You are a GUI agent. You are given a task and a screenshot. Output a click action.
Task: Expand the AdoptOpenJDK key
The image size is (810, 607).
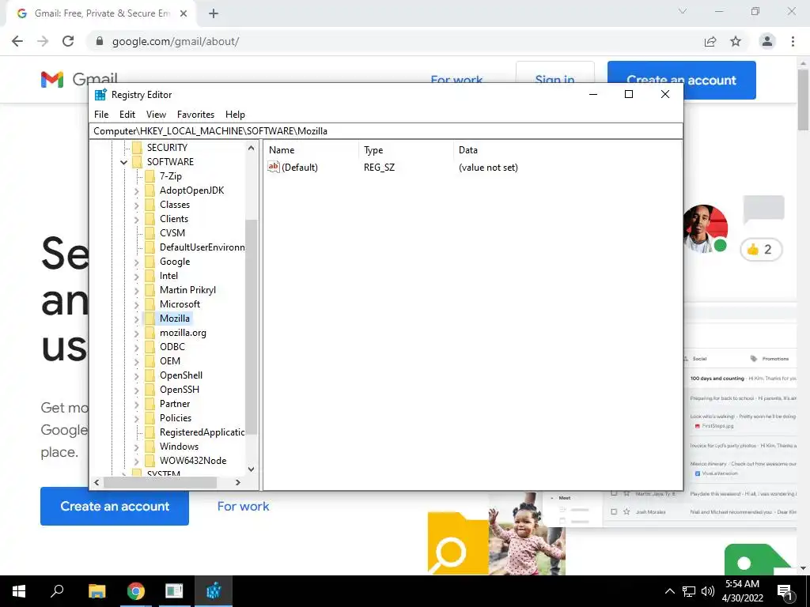tap(136, 191)
